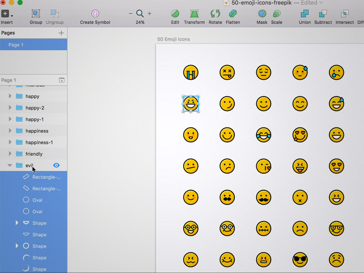The image size is (364, 273).
Task: Select Page 1 in the Pages list
Action: click(34, 45)
